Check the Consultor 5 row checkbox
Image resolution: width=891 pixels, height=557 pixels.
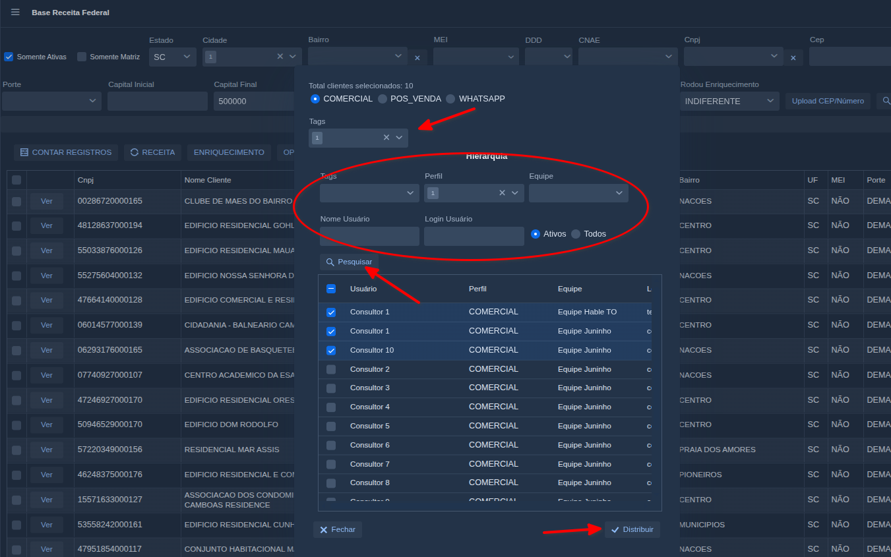point(331,426)
